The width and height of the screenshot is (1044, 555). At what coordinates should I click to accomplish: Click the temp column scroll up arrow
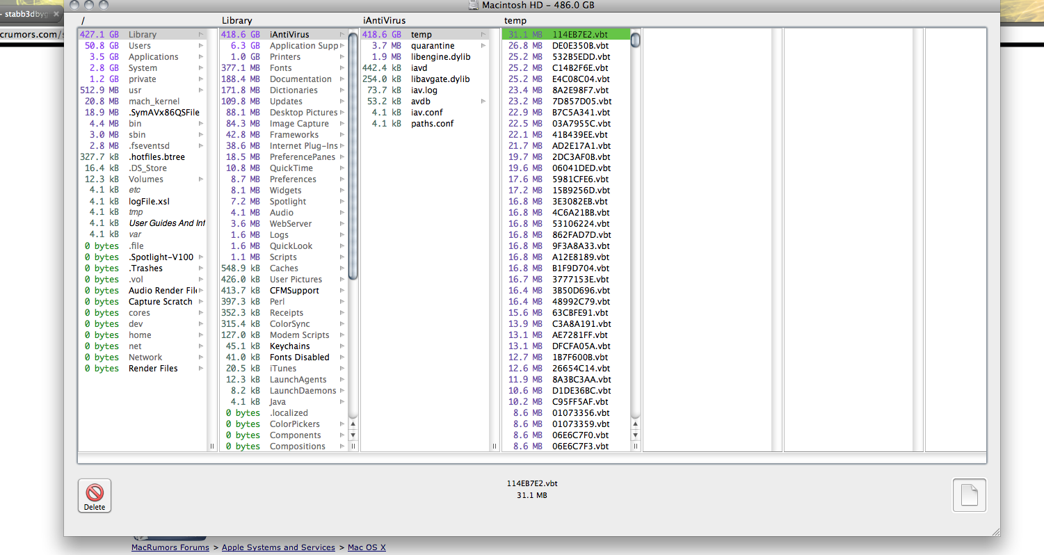[635, 424]
